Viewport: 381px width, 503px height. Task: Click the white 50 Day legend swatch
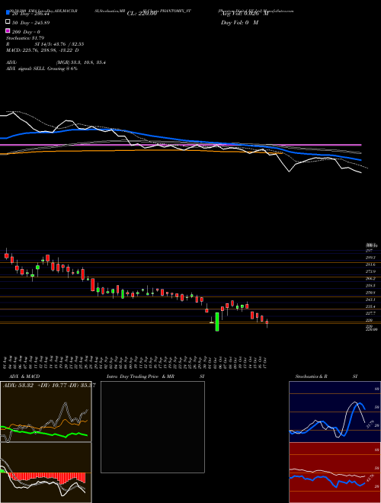click(8, 22)
